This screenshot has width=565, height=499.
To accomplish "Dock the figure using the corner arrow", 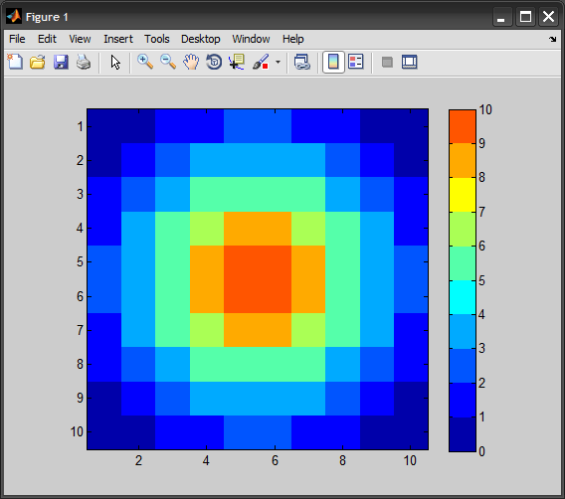I will pyautogui.click(x=553, y=39).
